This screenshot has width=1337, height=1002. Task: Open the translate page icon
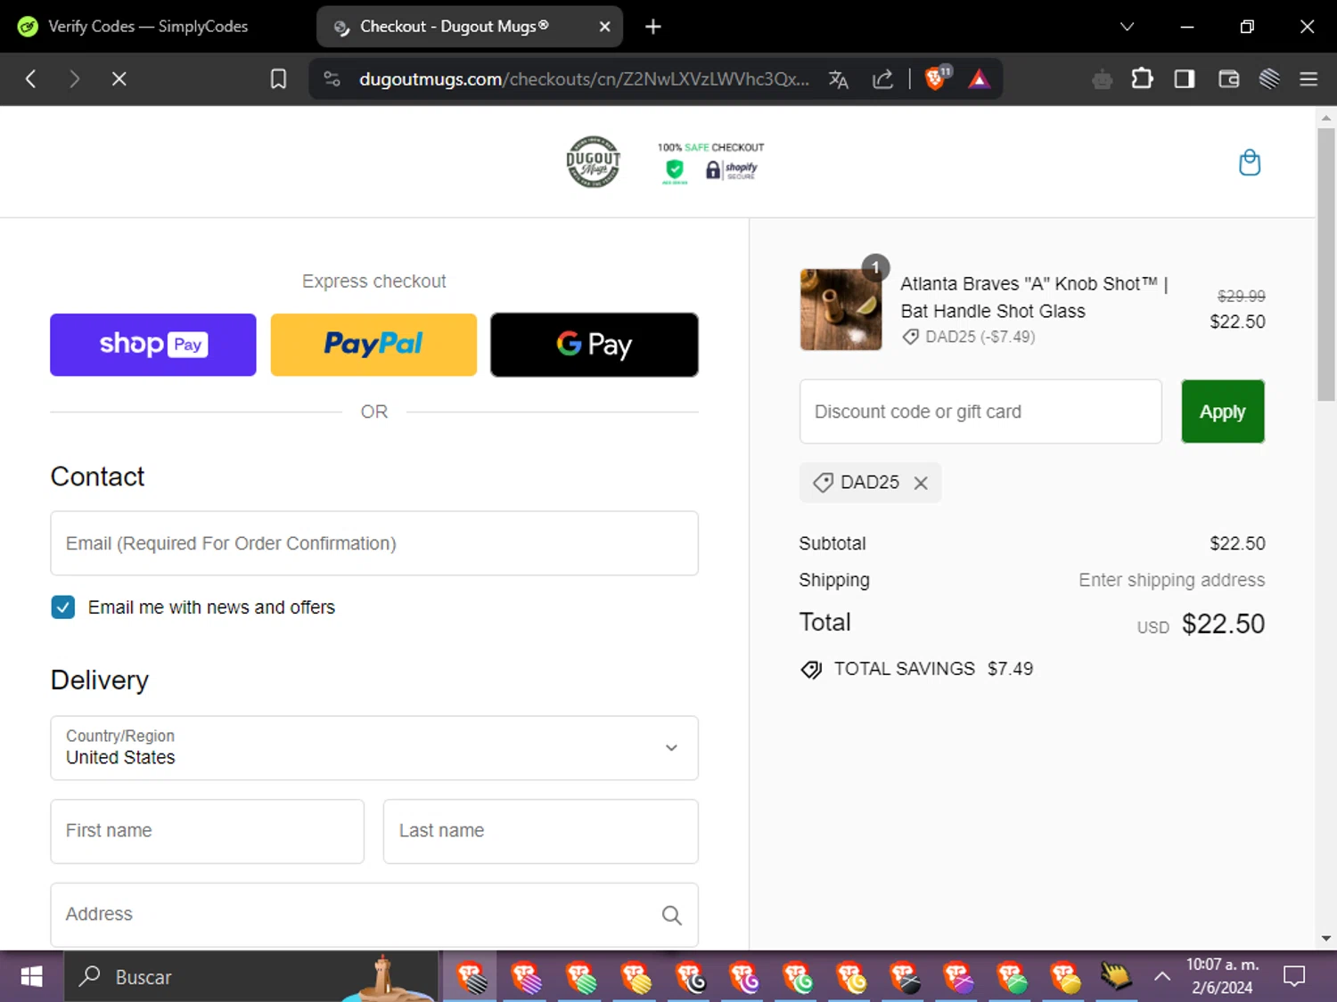pos(838,79)
